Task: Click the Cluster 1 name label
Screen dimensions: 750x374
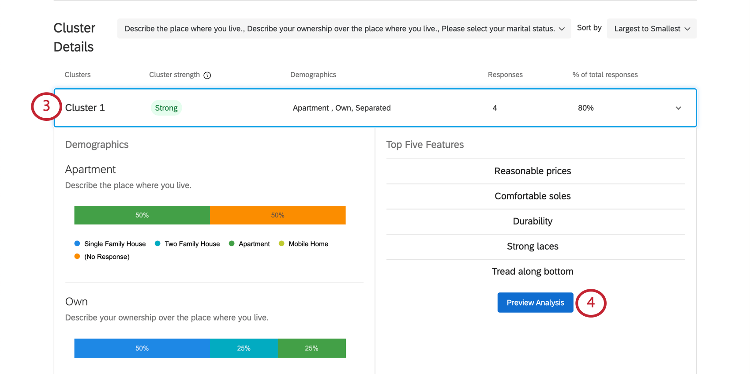Action: coord(85,108)
